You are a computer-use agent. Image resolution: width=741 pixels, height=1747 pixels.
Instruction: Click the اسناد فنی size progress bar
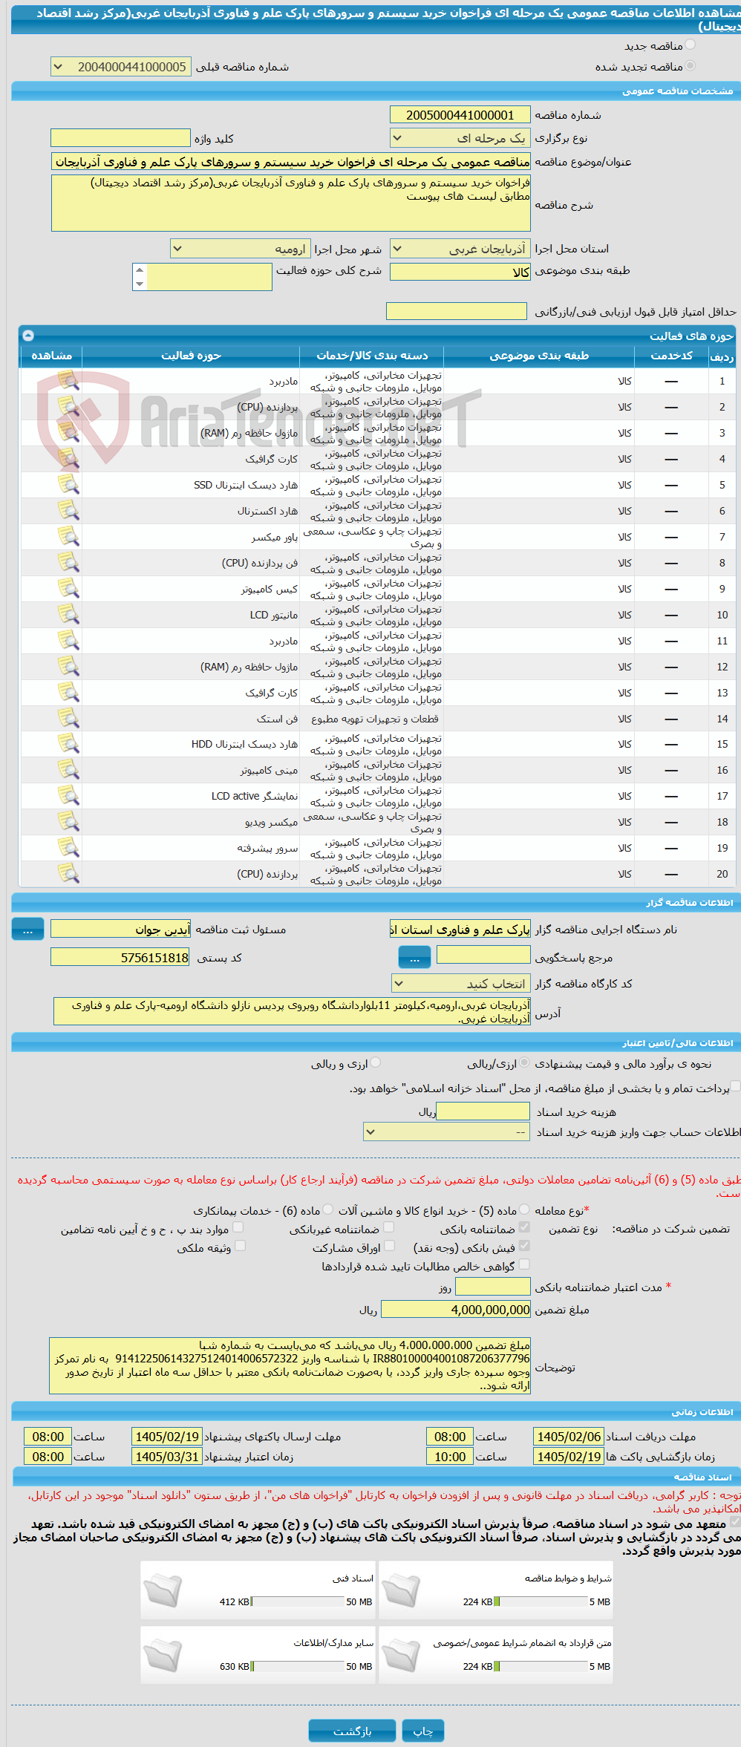[x=298, y=1602]
